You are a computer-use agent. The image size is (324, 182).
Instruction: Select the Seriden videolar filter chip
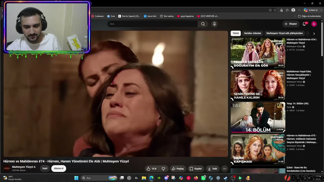click(253, 33)
